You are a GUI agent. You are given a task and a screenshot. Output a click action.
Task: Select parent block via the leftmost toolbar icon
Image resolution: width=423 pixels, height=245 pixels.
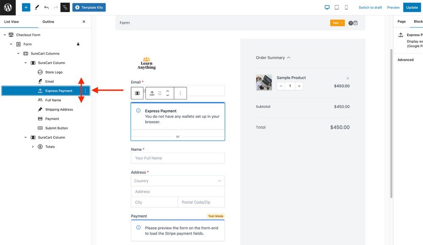(137, 93)
